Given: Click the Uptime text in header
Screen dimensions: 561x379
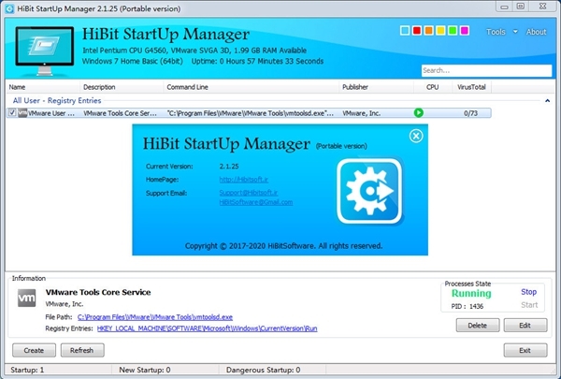Looking at the screenshot, I should point(257,61).
